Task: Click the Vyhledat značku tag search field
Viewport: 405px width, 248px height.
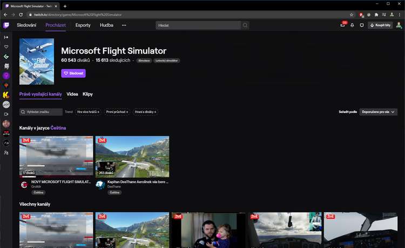Action: pos(41,112)
